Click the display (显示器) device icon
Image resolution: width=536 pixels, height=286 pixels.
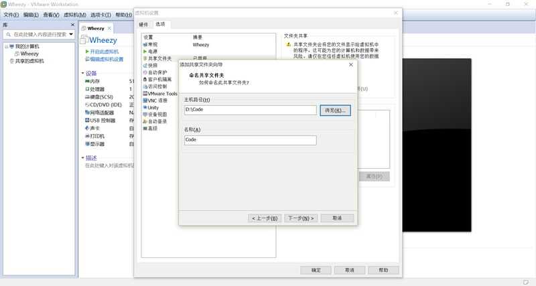87,144
